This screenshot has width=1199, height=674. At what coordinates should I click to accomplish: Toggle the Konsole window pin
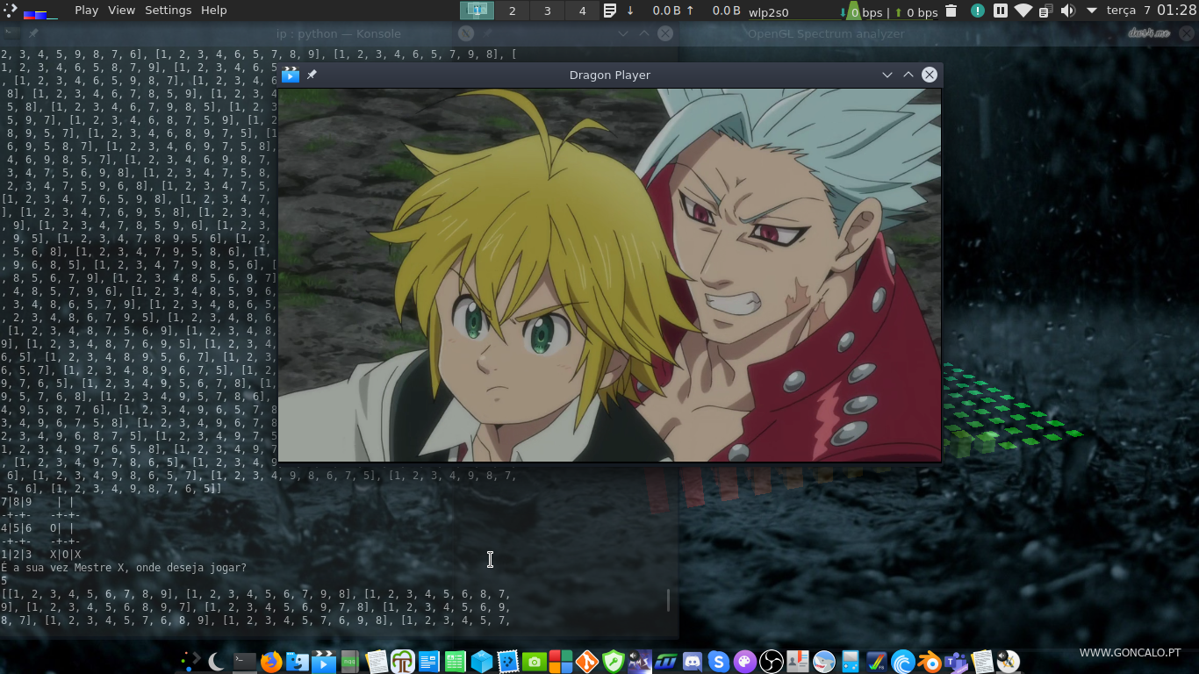33,33
